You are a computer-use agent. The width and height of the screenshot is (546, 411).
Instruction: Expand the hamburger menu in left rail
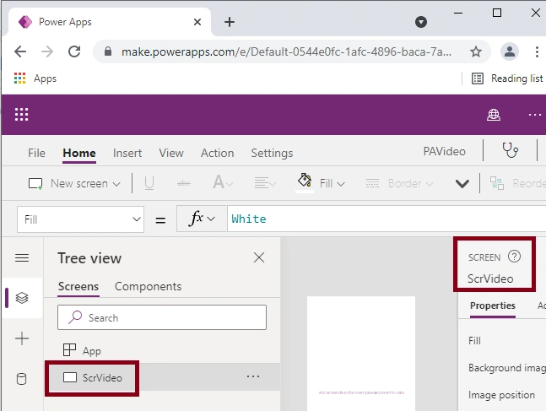tap(22, 257)
